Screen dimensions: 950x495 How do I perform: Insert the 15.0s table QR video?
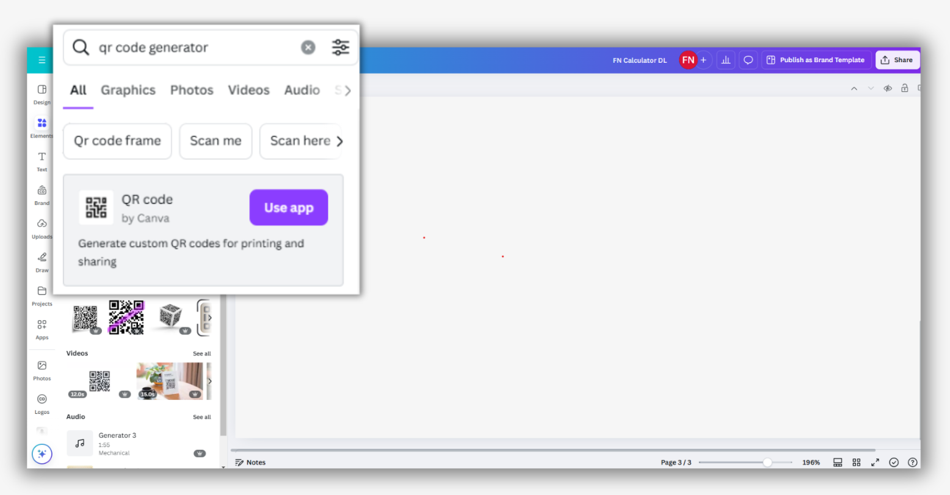[170, 381]
